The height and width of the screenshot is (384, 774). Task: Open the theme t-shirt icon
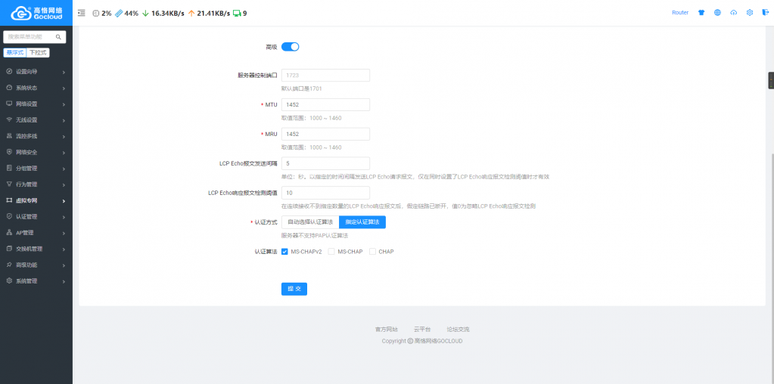(x=701, y=13)
